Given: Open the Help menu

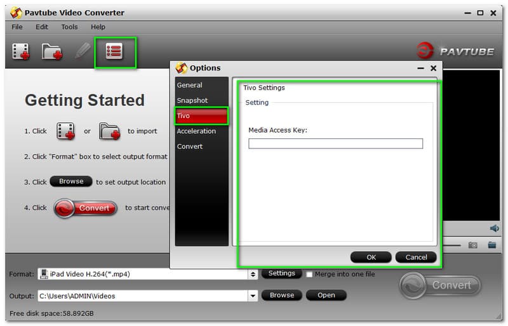Looking at the screenshot, I should [x=98, y=27].
